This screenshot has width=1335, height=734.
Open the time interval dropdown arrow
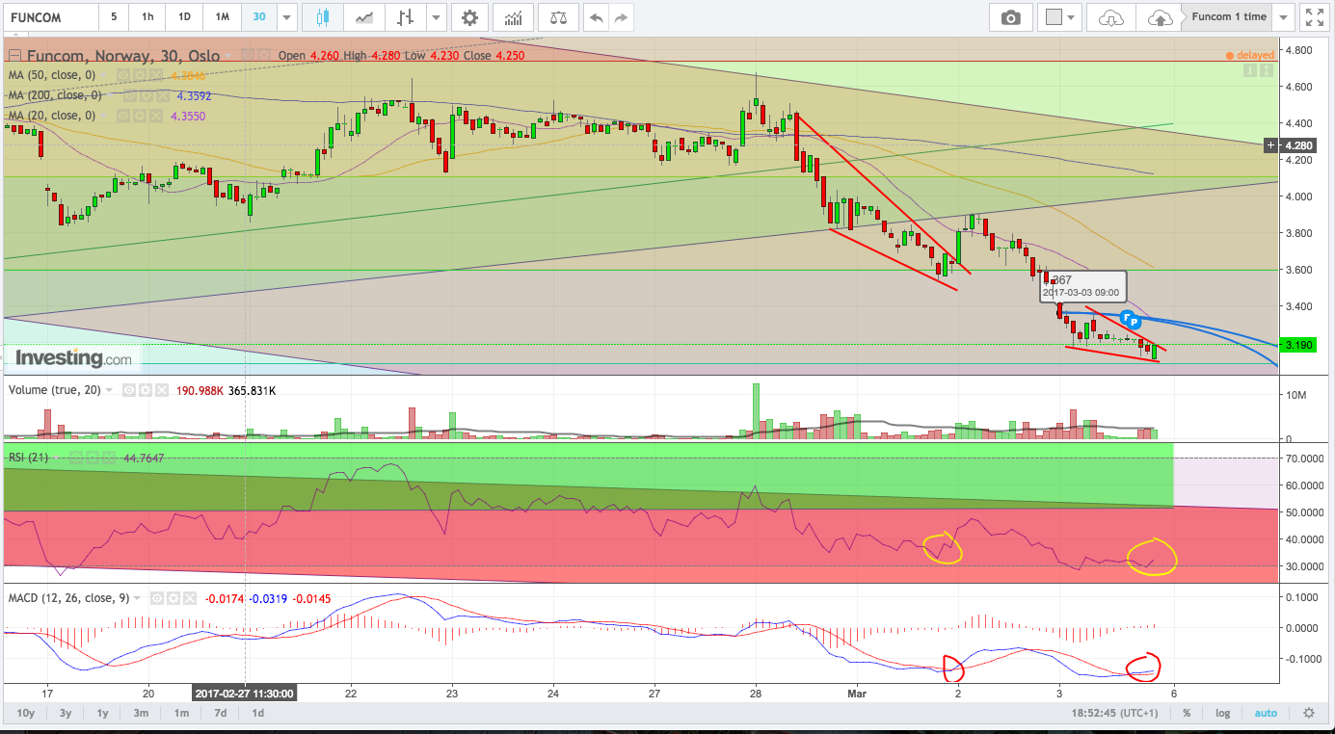point(286,17)
